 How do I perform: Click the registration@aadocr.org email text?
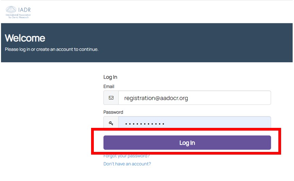(156, 98)
